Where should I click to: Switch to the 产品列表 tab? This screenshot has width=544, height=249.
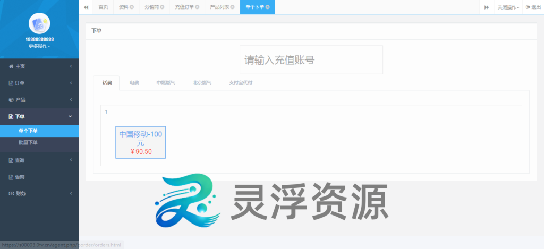click(x=219, y=7)
